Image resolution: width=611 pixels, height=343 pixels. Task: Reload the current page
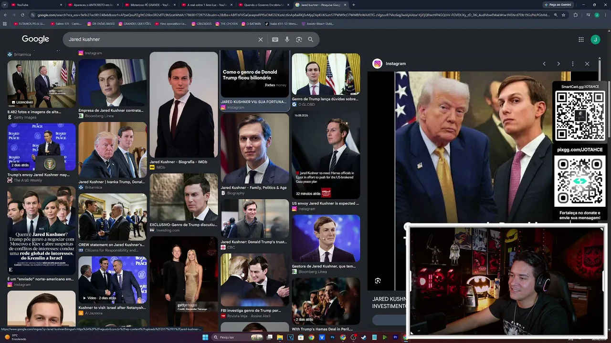click(x=23, y=15)
